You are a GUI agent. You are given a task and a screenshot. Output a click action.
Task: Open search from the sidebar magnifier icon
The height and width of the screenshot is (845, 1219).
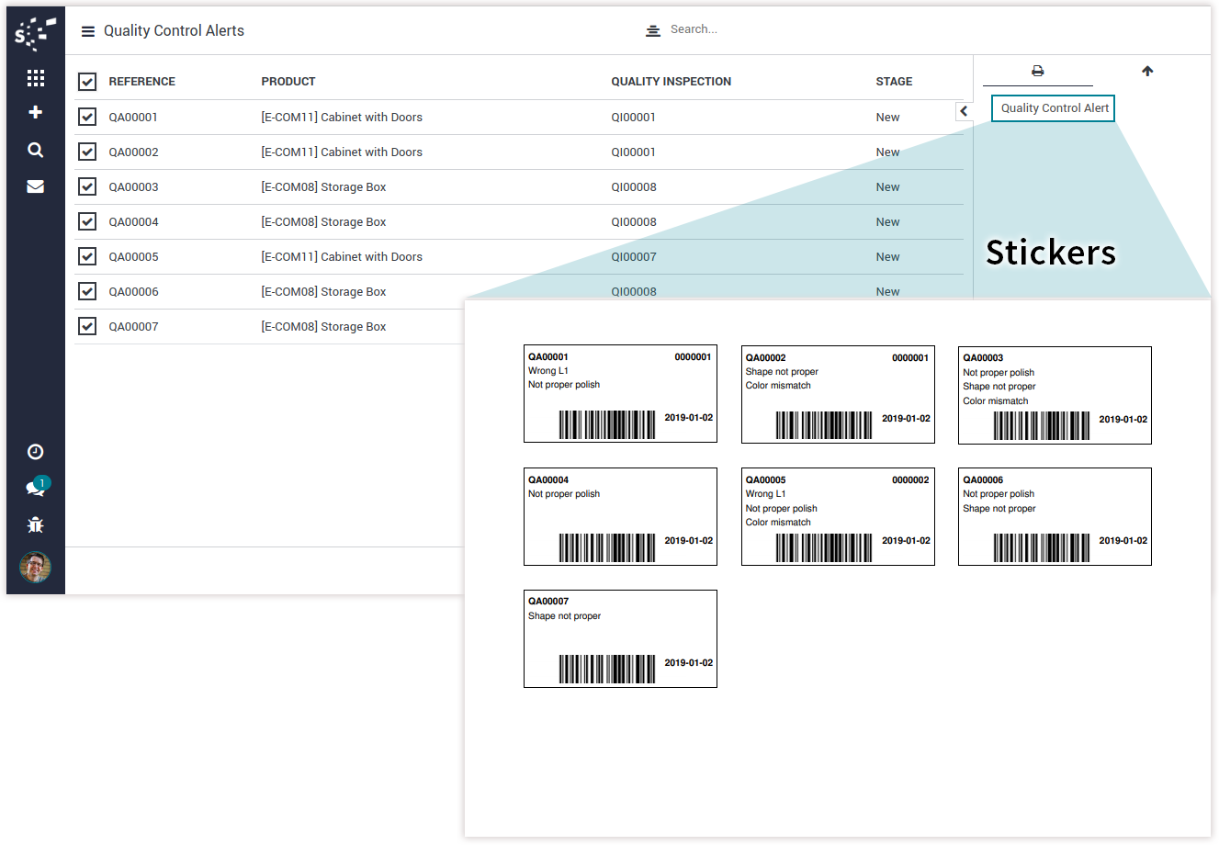[x=36, y=150]
